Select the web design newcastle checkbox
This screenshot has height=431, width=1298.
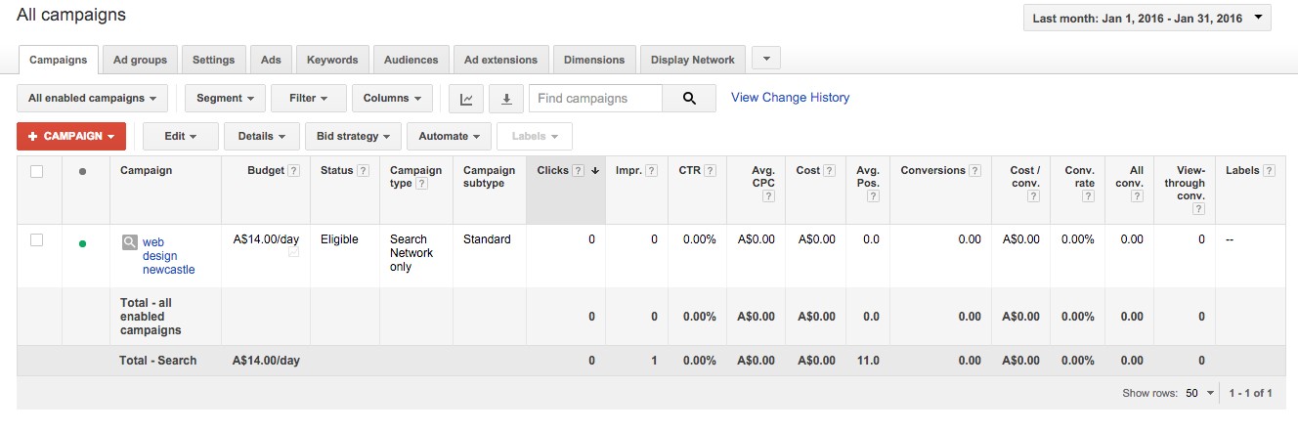click(x=37, y=239)
